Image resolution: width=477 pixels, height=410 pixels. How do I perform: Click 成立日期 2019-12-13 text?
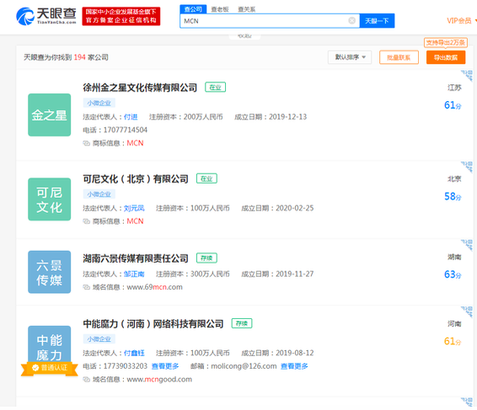click(x=271, y=117)
